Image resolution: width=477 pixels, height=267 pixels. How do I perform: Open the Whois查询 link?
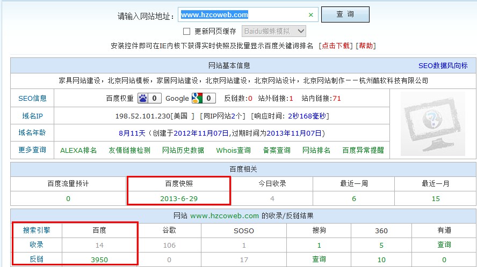(233, 150)
